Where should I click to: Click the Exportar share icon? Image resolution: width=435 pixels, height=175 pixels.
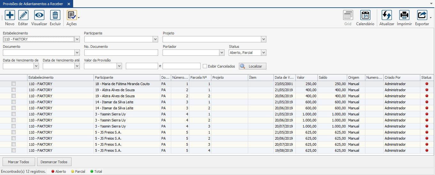(422, 15)
